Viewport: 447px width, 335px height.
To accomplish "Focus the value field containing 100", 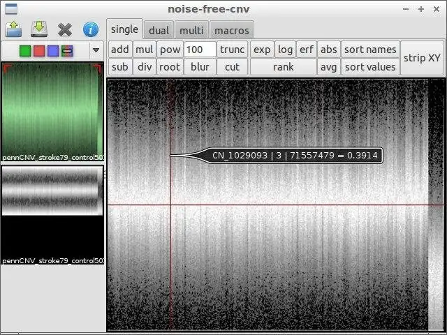I will coord(200,50).
